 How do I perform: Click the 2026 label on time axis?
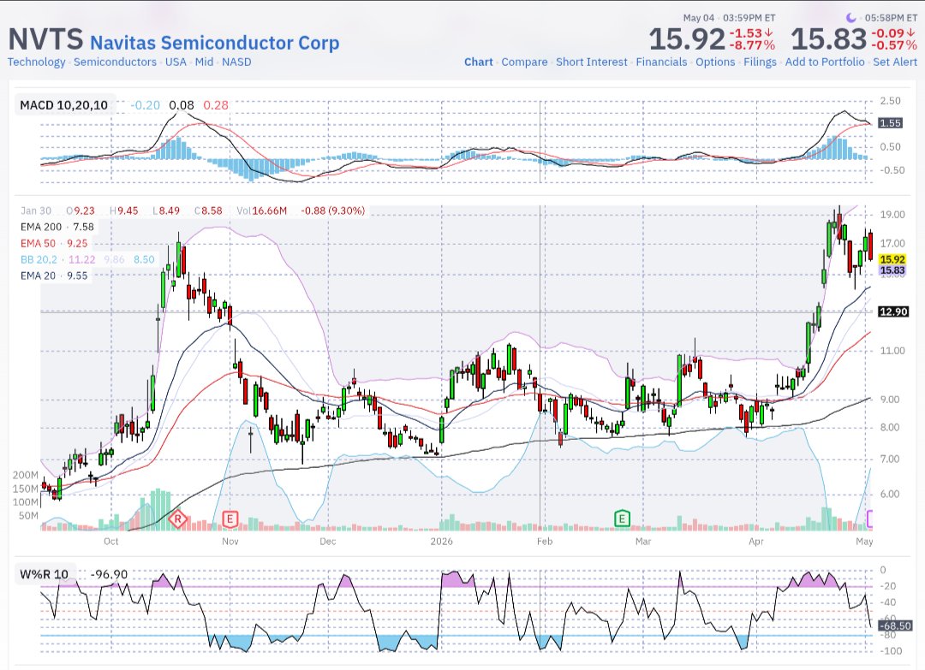(x=441, y=541)
